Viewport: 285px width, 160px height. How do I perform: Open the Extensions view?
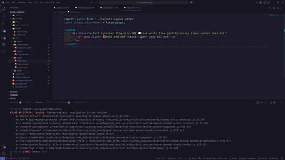[3, 38]
